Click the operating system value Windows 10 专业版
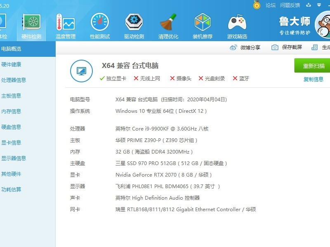This screenshot has height=247, width=330. 161,111
